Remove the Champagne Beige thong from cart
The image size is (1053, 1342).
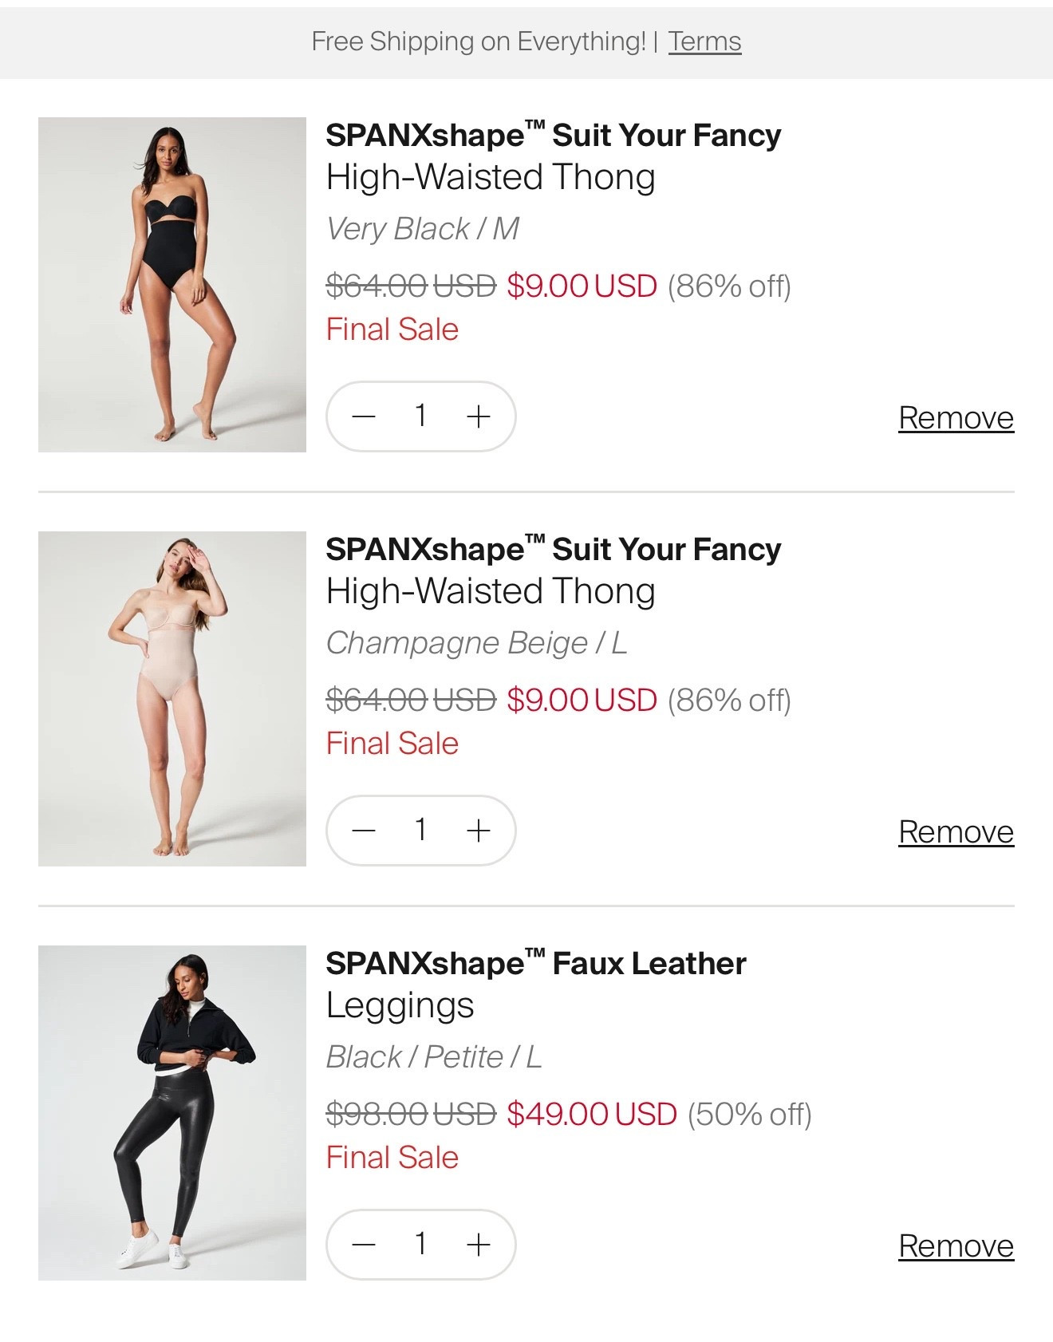(x=956, y=832)
